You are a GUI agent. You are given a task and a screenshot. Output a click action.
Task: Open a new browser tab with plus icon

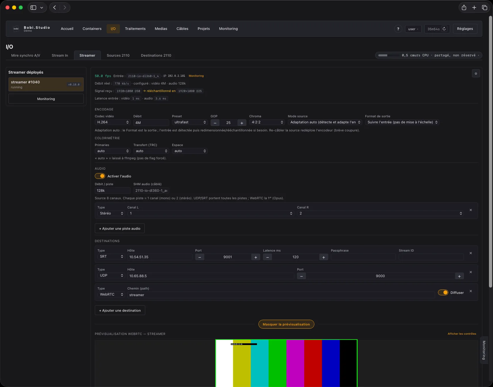click(474, 7)
